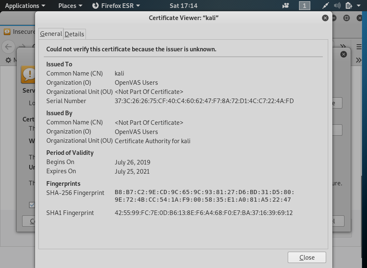Close the exception dialog behind with its X
This screenshot has width=367, height=268.
pos(343,54)
